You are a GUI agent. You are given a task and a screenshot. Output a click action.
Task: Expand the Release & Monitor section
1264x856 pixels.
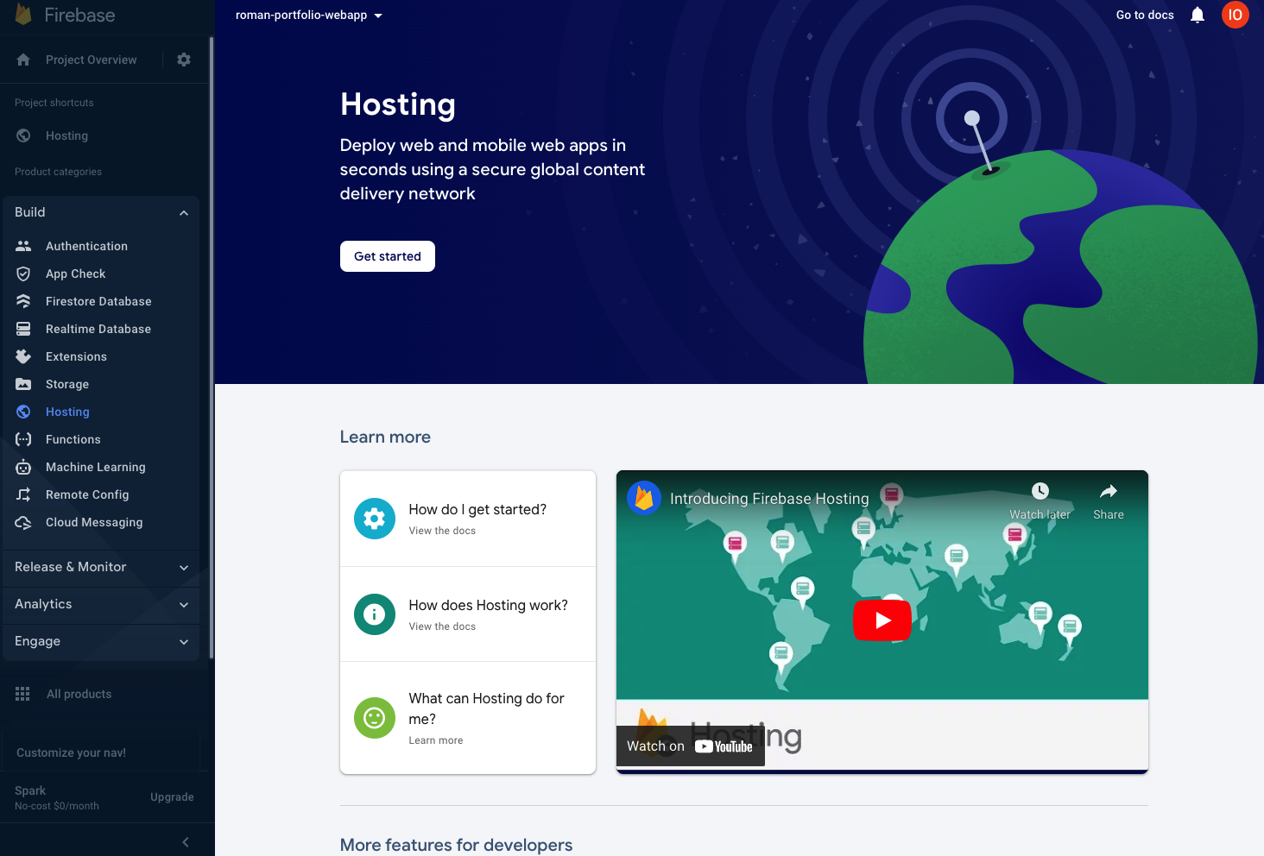pos(184,567)
